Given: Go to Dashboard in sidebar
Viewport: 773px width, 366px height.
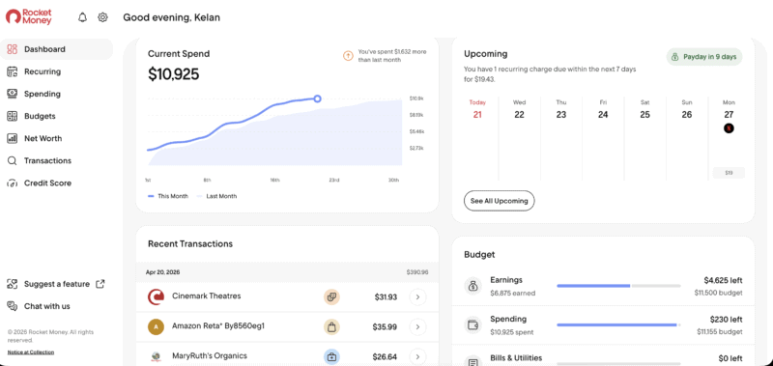Looking at the screenshot, I should click(57, 49).
